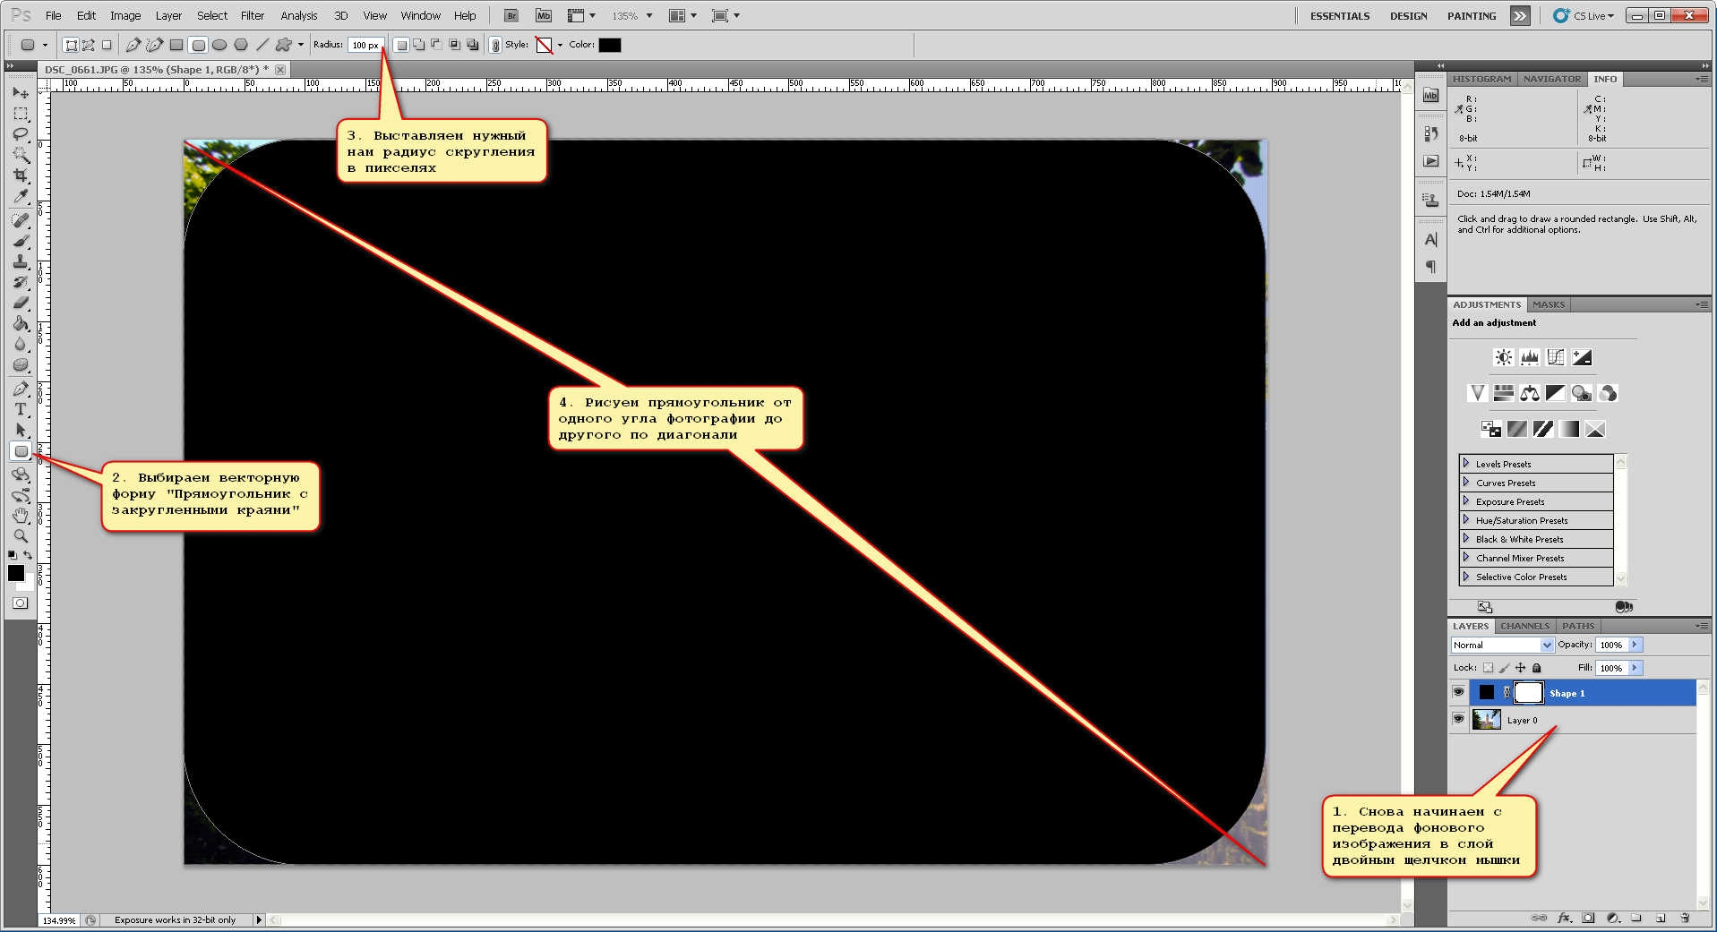This screenshot has width=1717, height=932.
Task: Switch to the Channels tab
Action: tap(1524, 626)
